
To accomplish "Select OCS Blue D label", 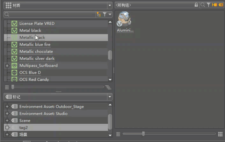I will click(x=30, y=73).
